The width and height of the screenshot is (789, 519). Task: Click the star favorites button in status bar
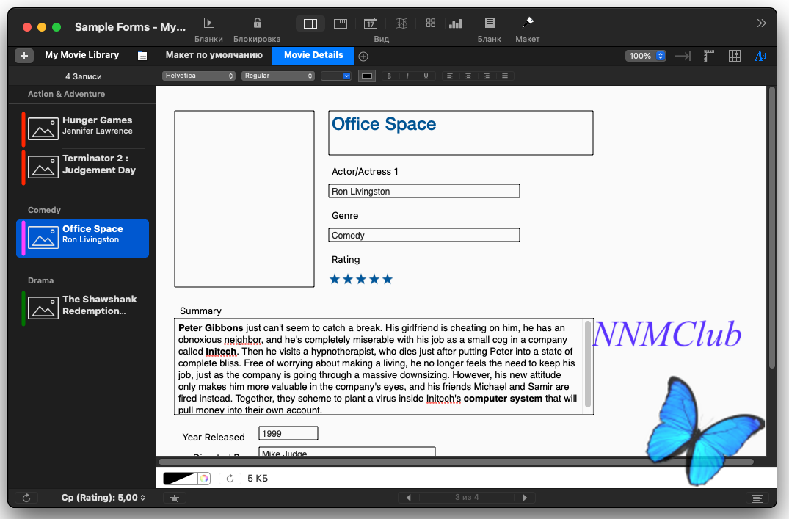click(175, 498)
